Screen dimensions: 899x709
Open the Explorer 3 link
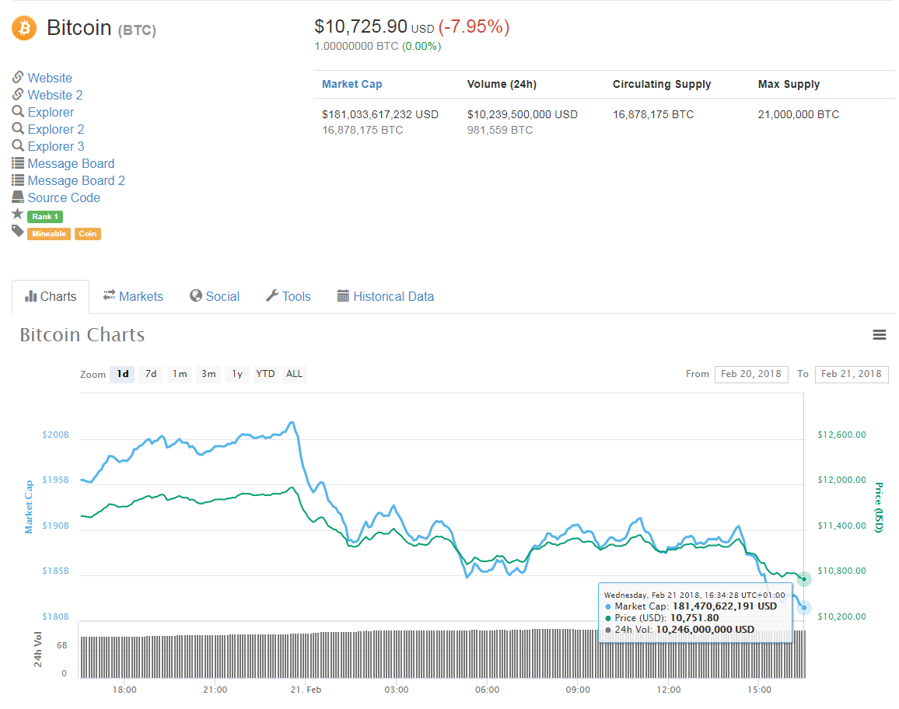click(x=56, y=147)
